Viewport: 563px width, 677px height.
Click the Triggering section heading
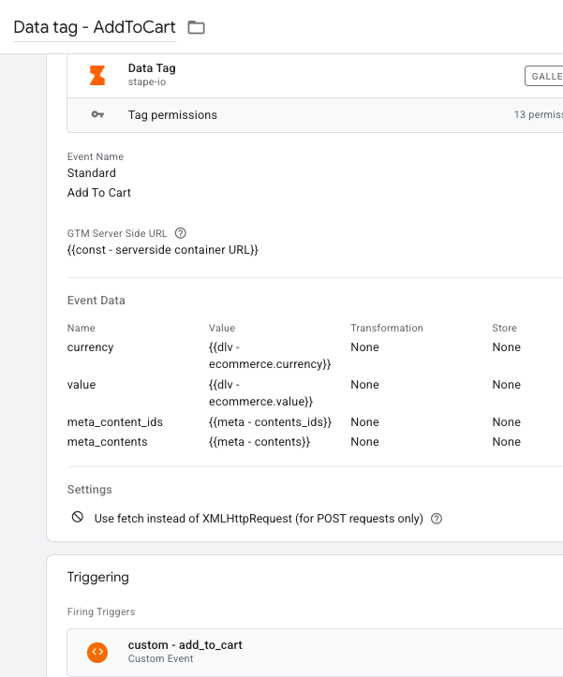[98, 577]
